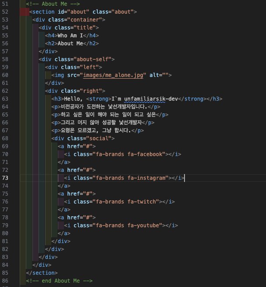Click the 'fa-youtube' class text
The image size is (266, 287).
click(143, 225)
